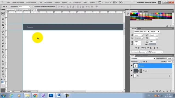Hide the Фигура 1 layer
The height and width of the screenshot is (98, 175).
pyautogui.click(x=132, y=71)
